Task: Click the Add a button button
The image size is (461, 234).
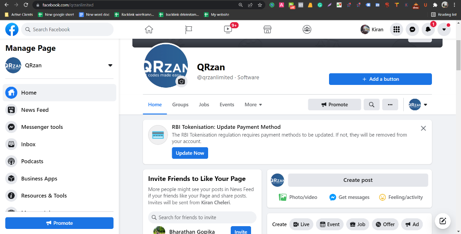Action: (380, 79)
